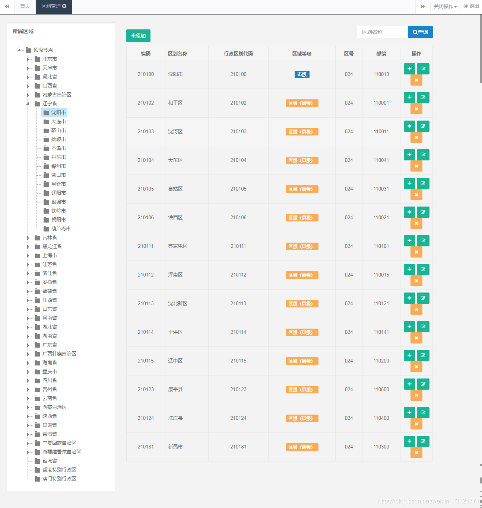
Task: Click the tab scroll-right double arrow icon
Action: pos(423,6)
